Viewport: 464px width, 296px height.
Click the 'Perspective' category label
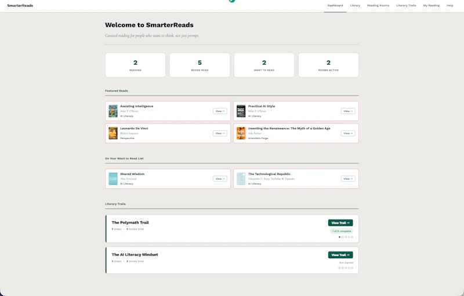[127, 138]
